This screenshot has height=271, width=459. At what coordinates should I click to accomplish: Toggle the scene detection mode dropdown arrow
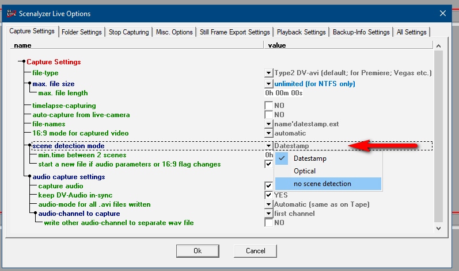point(268,146)
